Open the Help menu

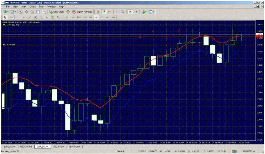tap(61, 7)
